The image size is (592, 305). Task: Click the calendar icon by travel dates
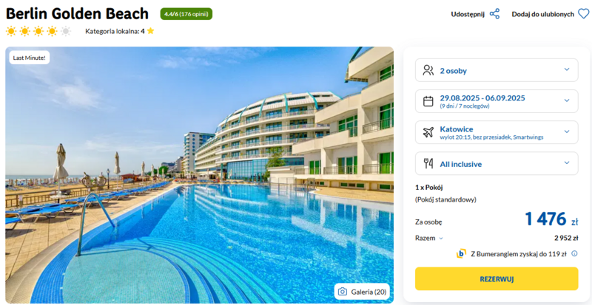(428, 101)
